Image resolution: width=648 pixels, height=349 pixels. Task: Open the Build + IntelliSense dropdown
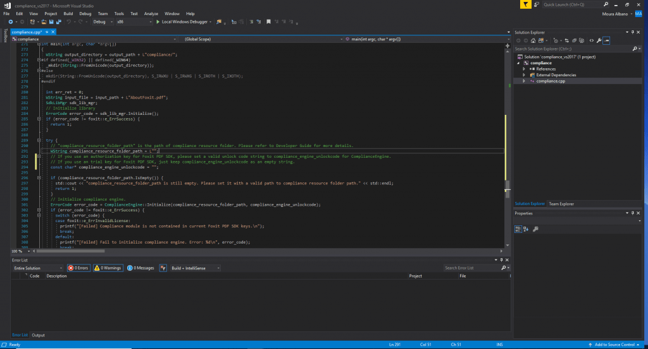(195, 268)
